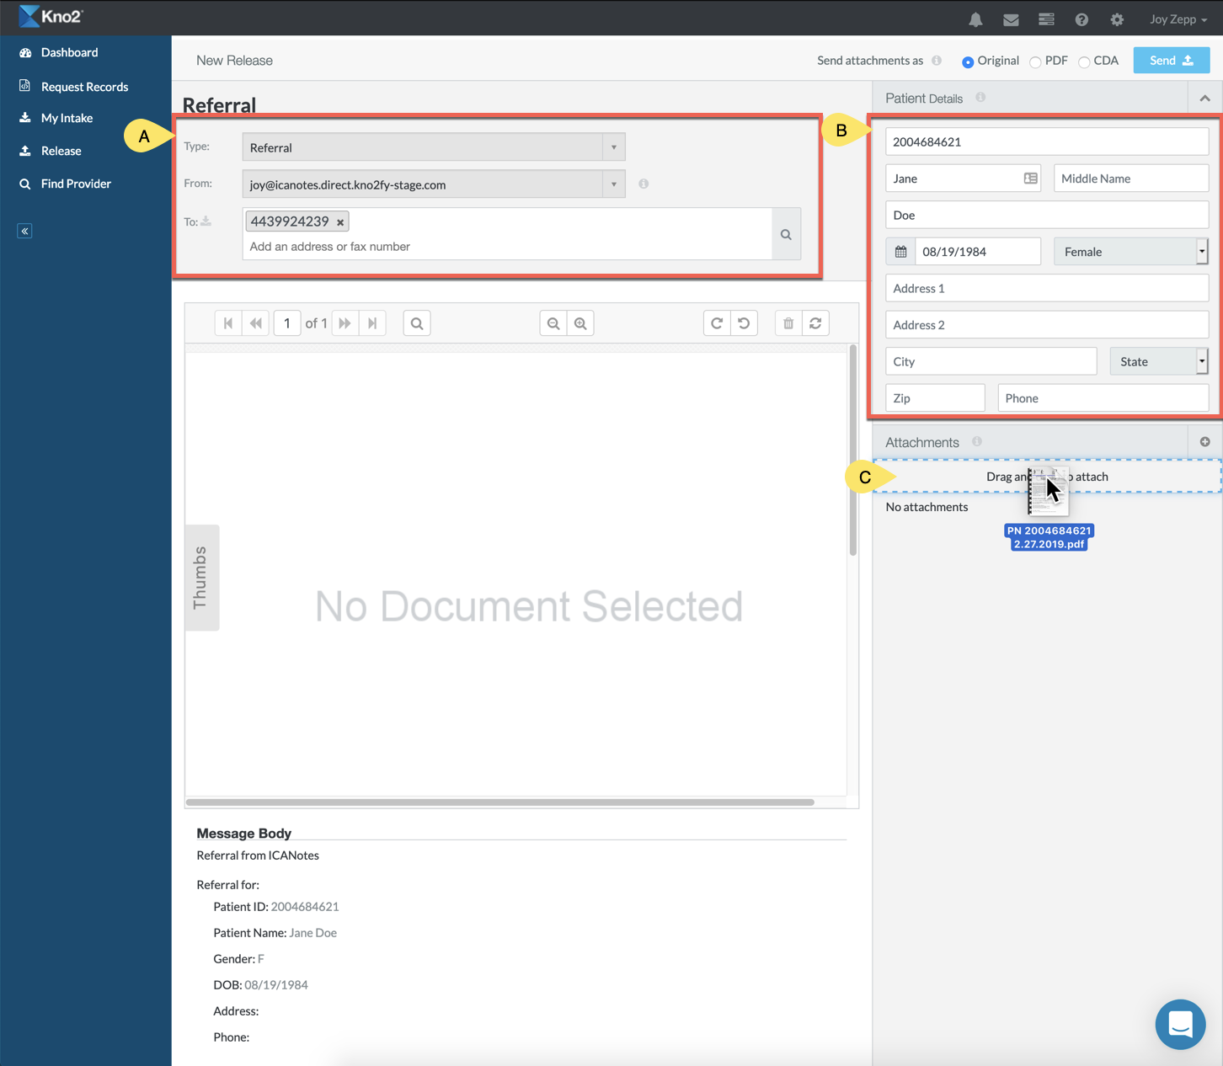Choose CDA as attachment format

click(1084, 61)
